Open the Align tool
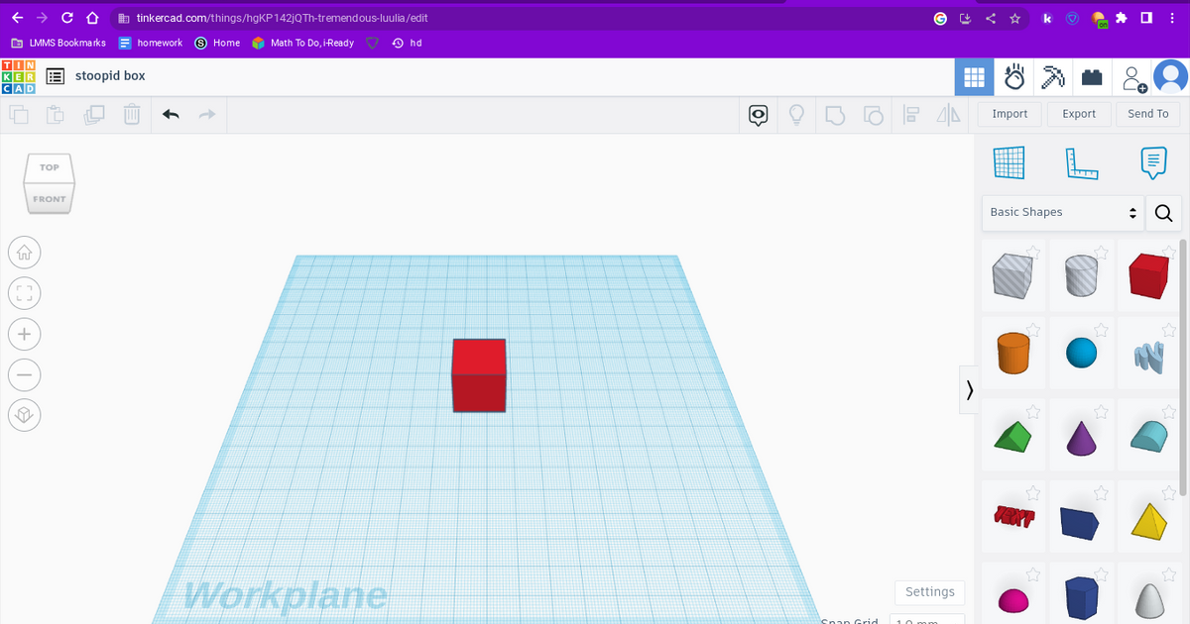The image size is (1190, 624). click(911, 115)
